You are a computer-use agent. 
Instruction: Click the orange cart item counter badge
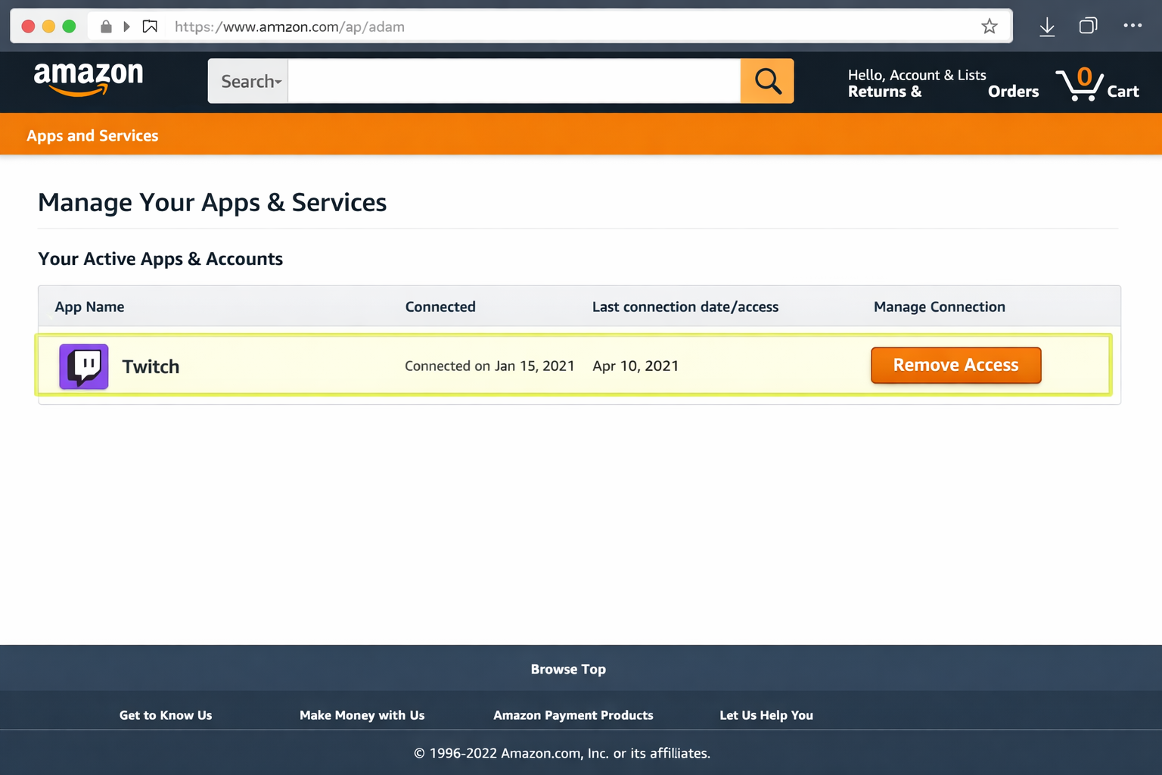coord(1084,76)
